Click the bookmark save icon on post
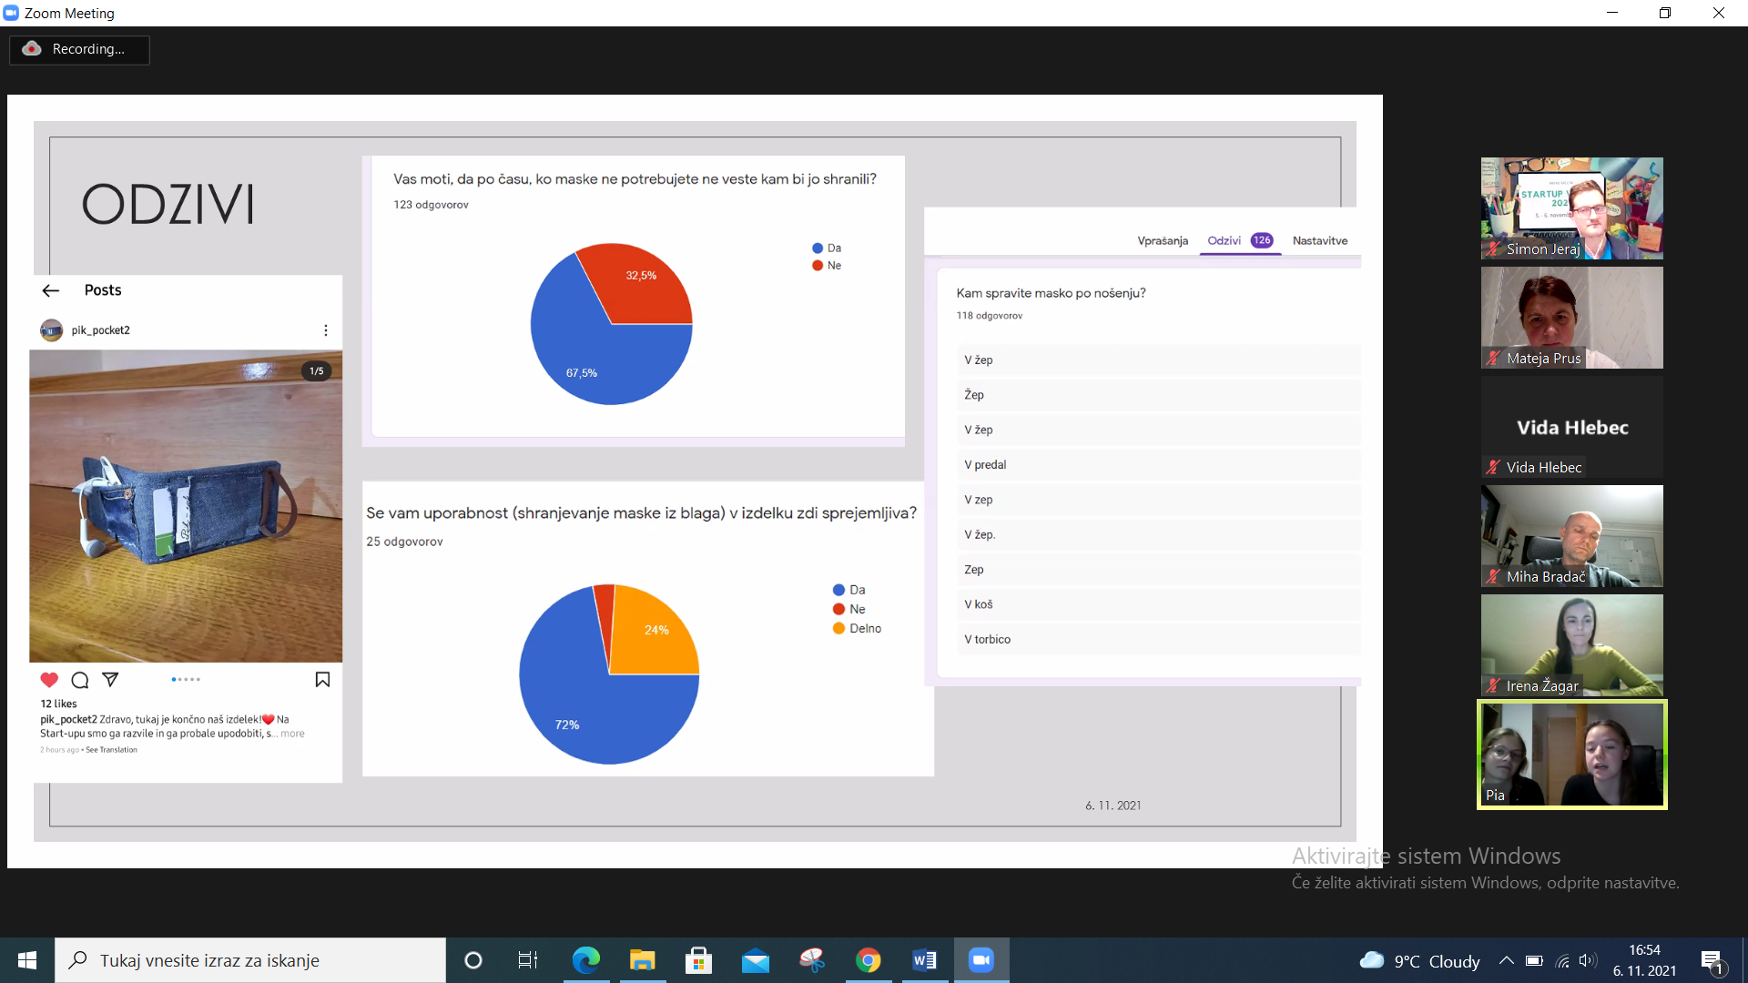The width and height of the screenshot is (1748, 983). 322,680
